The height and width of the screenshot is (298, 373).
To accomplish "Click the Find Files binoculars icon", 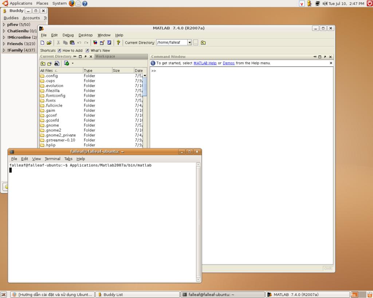I will coord(56,63).
